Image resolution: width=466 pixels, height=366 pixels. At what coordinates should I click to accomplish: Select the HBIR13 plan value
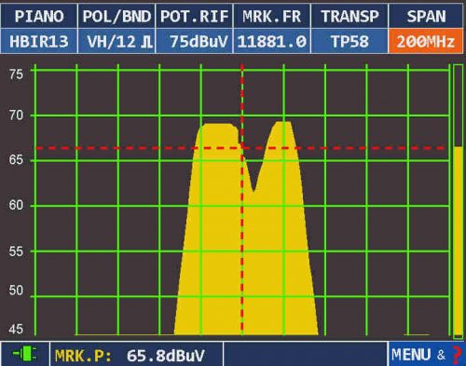(x=39, y=41)
